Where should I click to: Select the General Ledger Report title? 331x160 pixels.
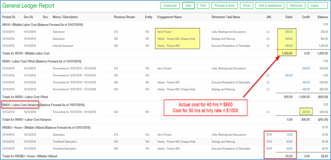28,6
